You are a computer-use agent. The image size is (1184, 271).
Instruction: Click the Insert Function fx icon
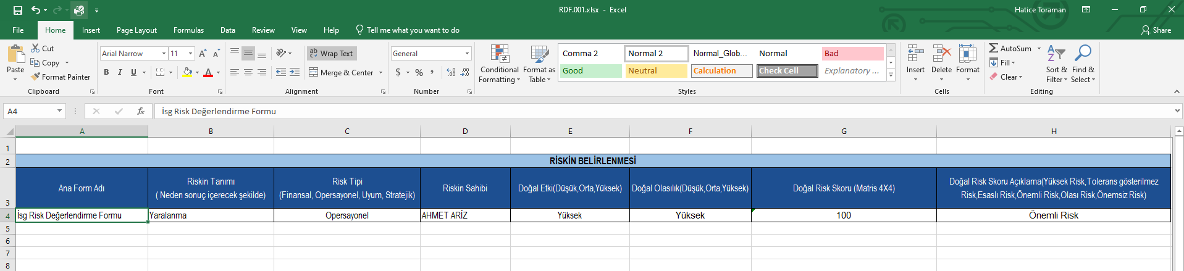(x=141, y=111)
